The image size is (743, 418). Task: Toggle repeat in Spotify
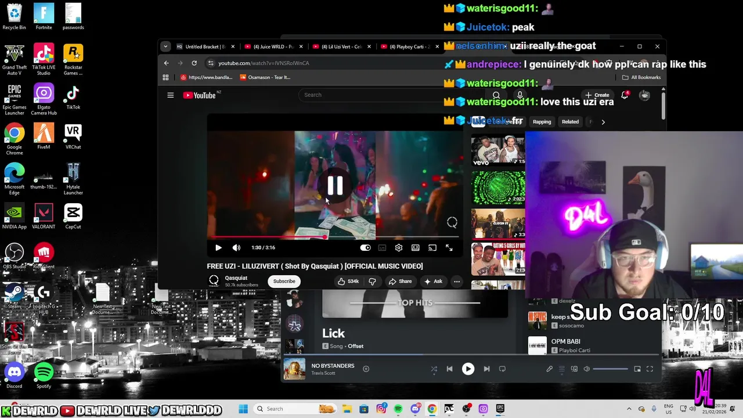click(502, 369)
